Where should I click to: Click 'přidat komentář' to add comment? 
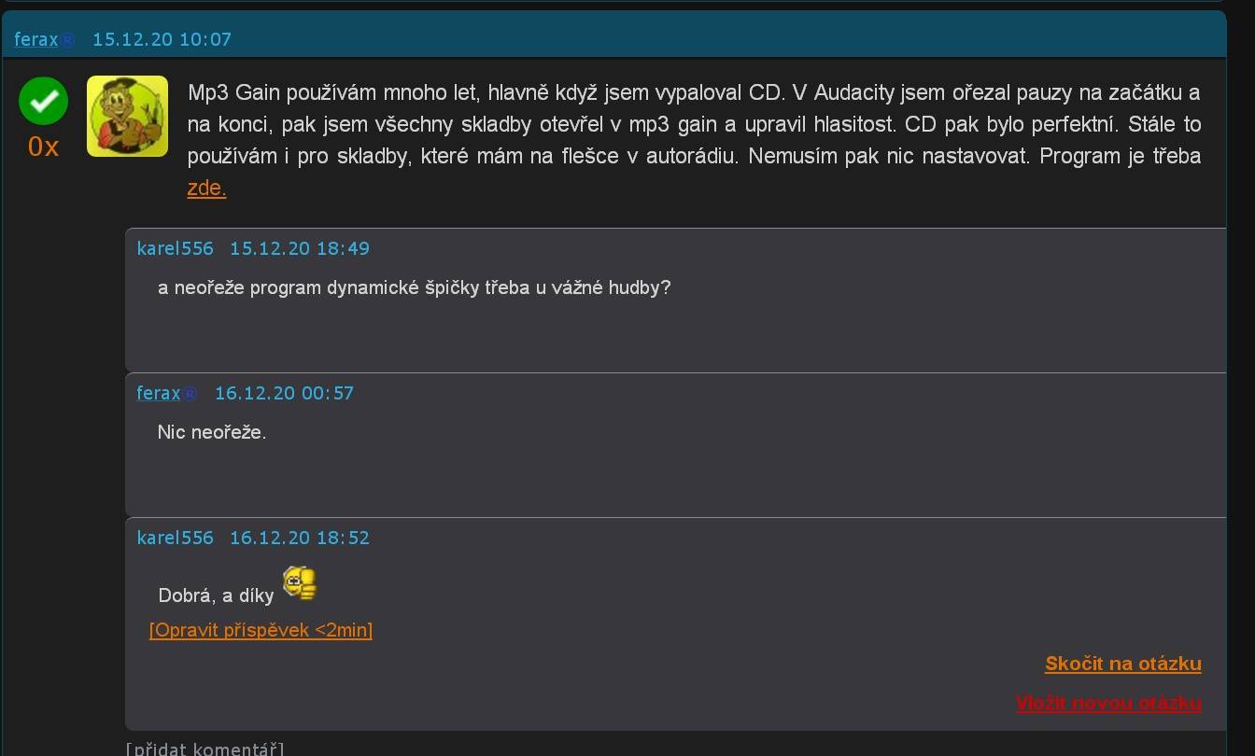[205, 749]
